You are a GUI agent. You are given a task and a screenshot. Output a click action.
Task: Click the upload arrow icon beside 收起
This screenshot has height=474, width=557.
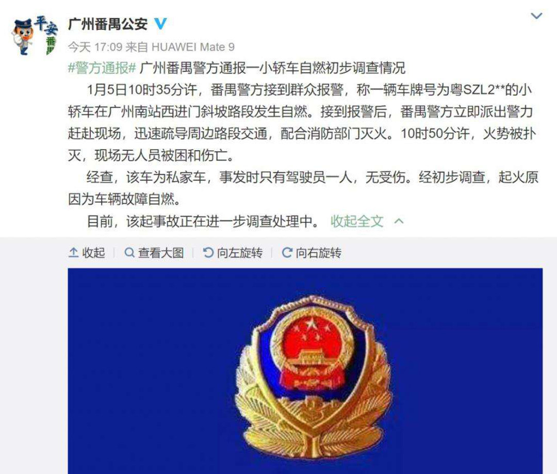tap(73, 253)
